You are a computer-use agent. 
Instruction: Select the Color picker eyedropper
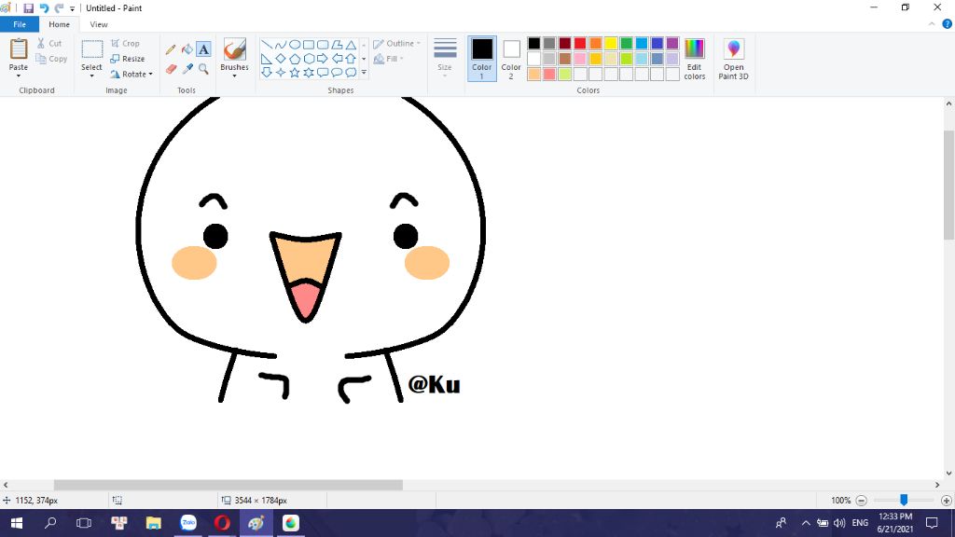pos(187,69)
